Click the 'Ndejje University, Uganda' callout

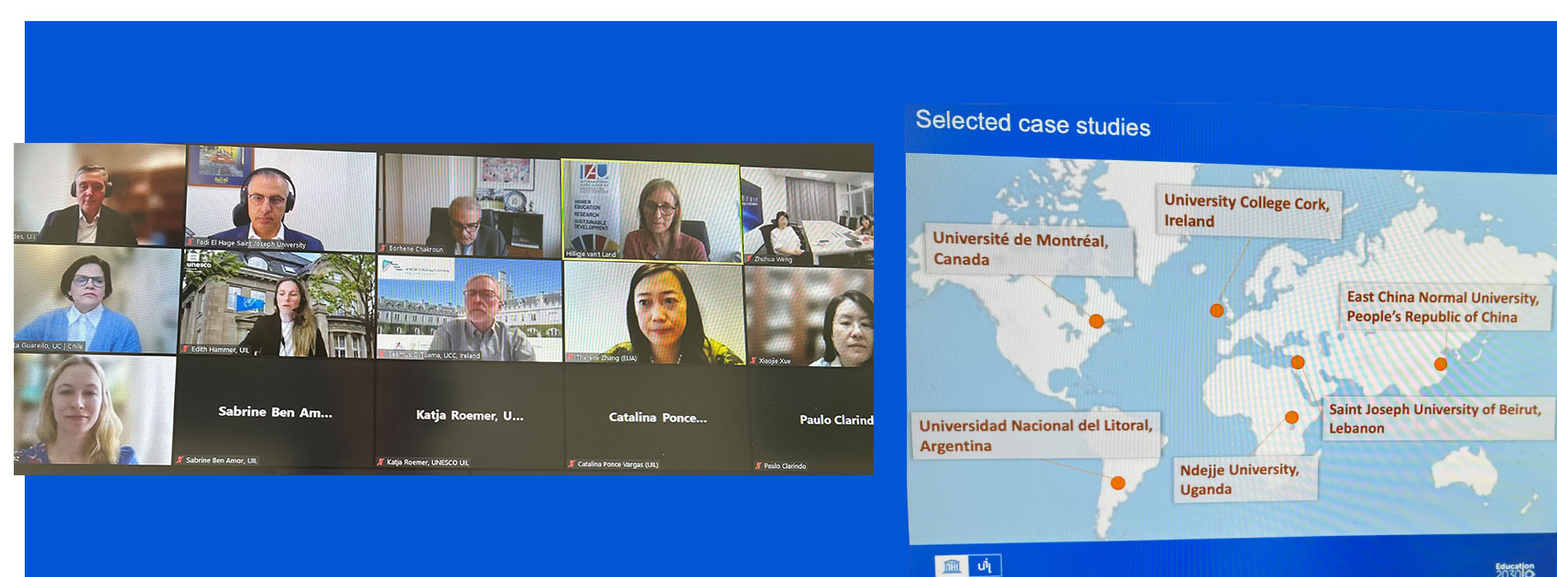coord(1247,479)
